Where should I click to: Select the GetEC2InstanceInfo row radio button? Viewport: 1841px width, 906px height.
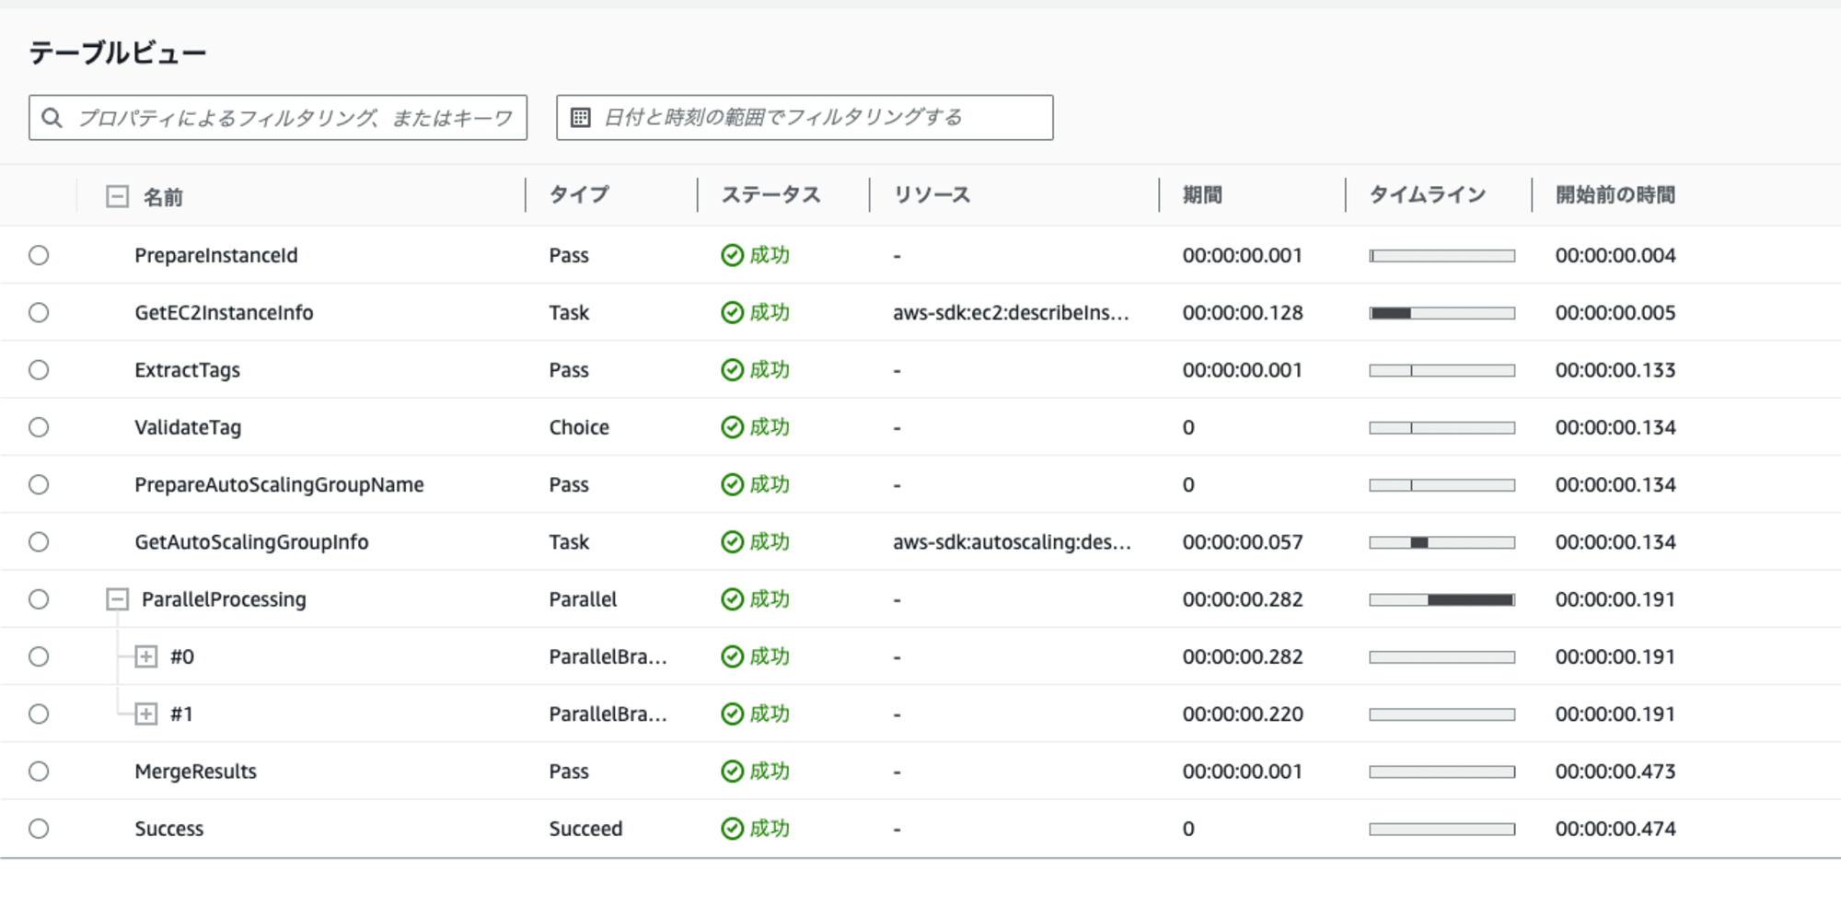(39, 312)
